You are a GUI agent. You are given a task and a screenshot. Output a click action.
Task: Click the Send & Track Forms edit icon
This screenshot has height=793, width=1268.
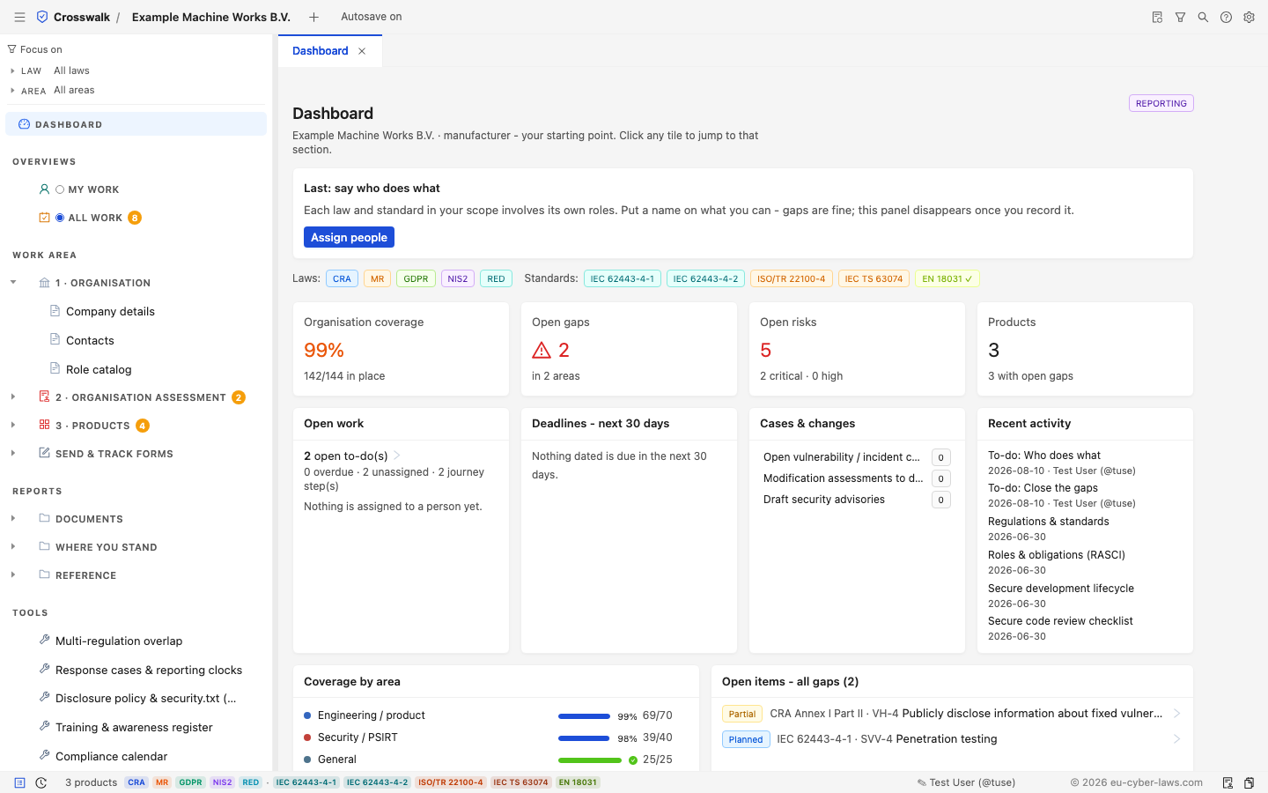point(44,453)
